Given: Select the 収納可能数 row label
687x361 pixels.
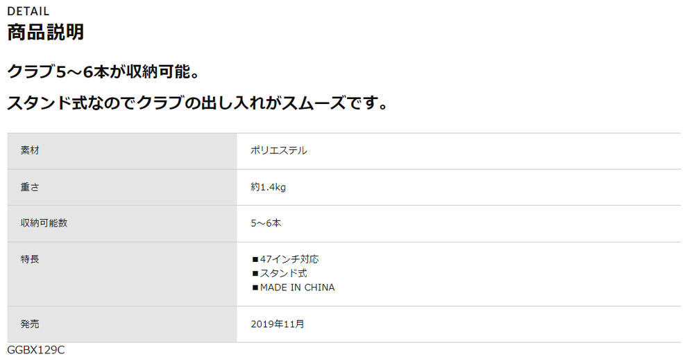Looking at the screenshot, I should tap(44, 222).
